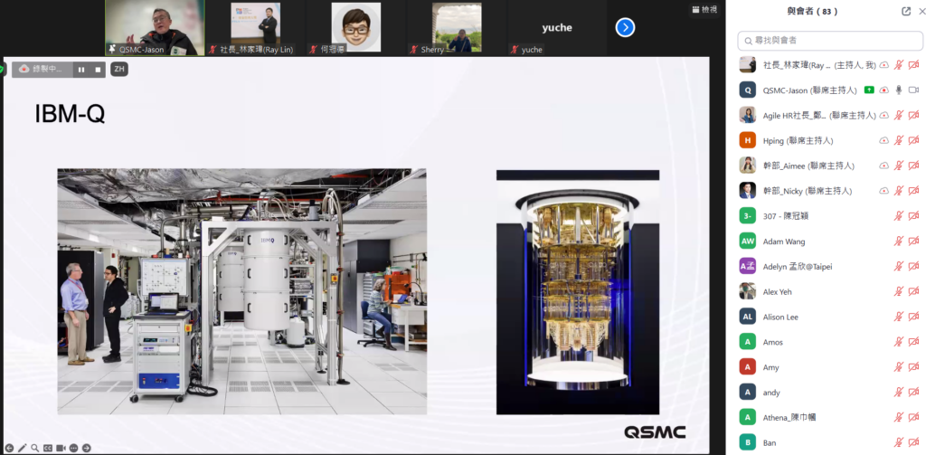The height and width of the screenshot is (455, 926).
Task: Toggle QSMC-Jason's microphone in participant list
Action: coord(899,90)
